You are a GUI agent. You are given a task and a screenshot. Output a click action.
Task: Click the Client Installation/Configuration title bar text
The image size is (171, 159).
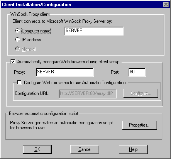(37, 5)
